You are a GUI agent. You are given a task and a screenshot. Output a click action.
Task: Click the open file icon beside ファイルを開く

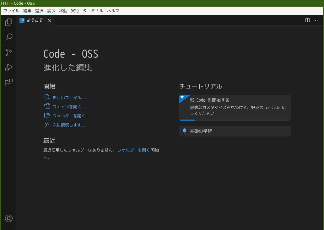47,106
